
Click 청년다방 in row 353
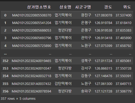pos(65,68)
